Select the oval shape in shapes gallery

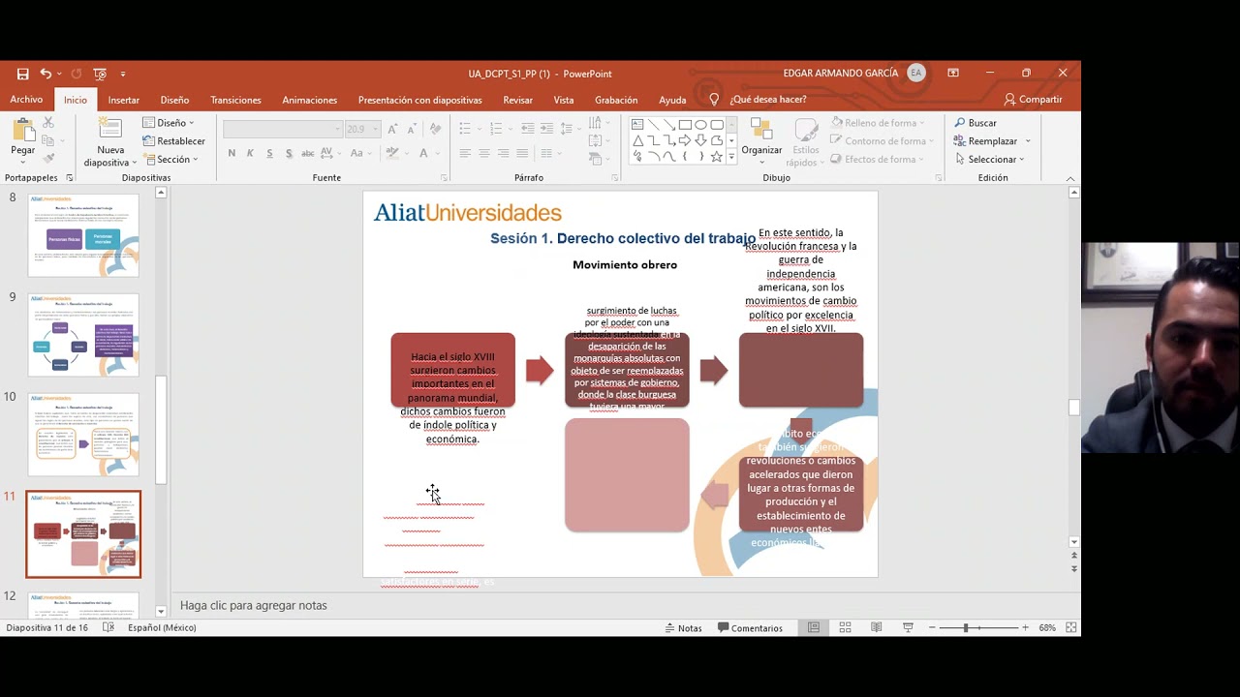(700, 125)
